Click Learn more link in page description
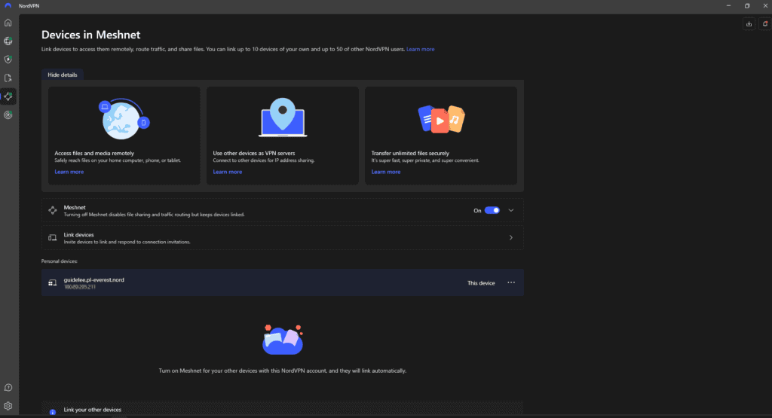This screenshot has height=418, width=772. coord(420,49)
